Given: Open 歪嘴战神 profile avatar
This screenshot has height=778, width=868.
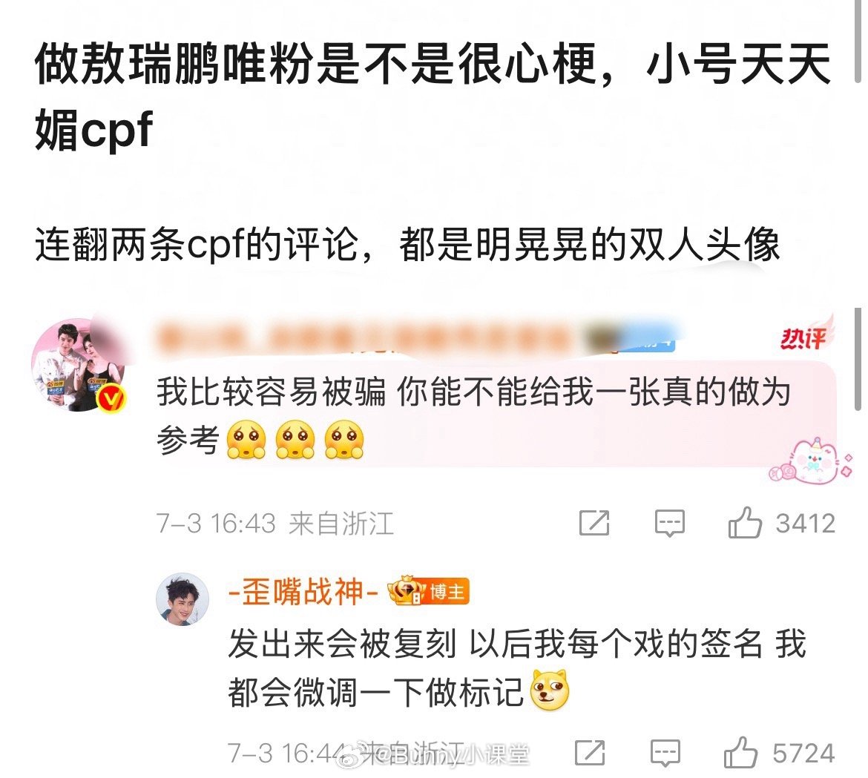Looking at the screenshot, I should 182,599.
